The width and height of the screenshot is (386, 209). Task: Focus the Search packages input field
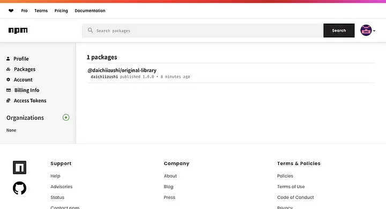point(202,31)
